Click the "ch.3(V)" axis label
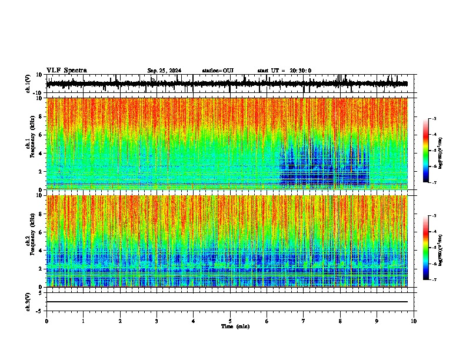This screenshot has width=466, height=360. click(x=28, y=302)
